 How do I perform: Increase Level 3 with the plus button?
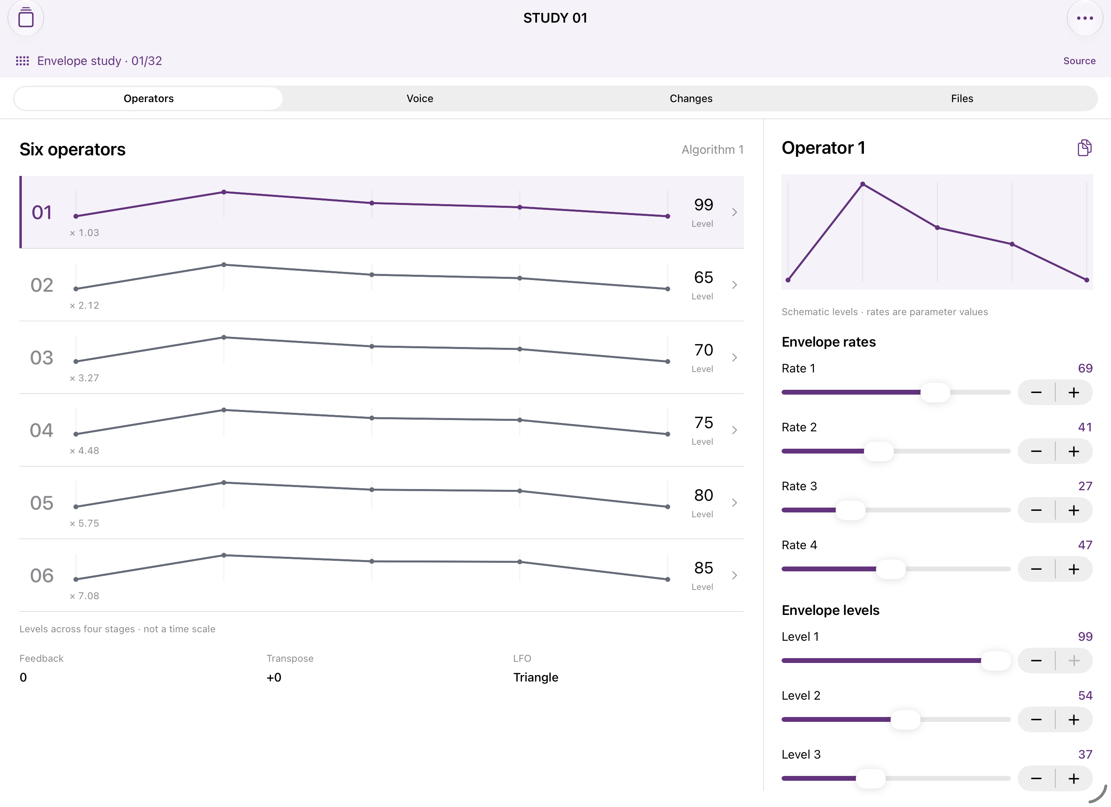[x=1074, y=779]
